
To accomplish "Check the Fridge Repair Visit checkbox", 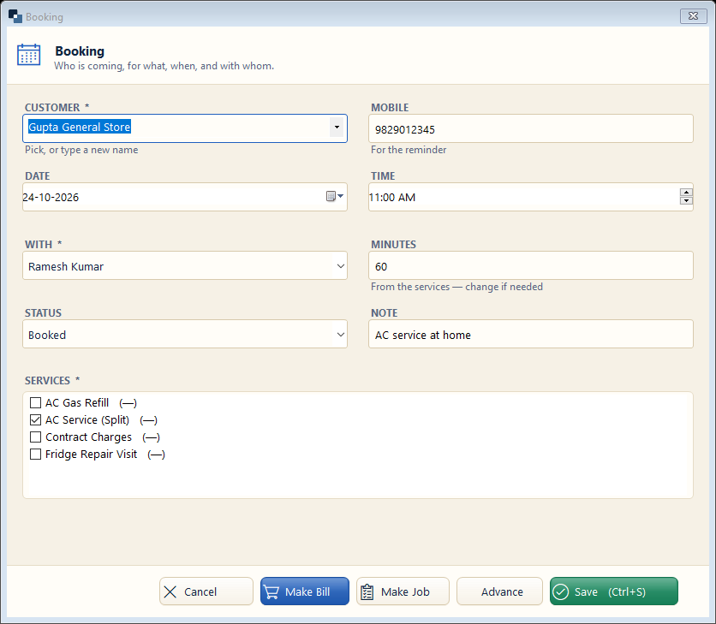I will (35, 455).
